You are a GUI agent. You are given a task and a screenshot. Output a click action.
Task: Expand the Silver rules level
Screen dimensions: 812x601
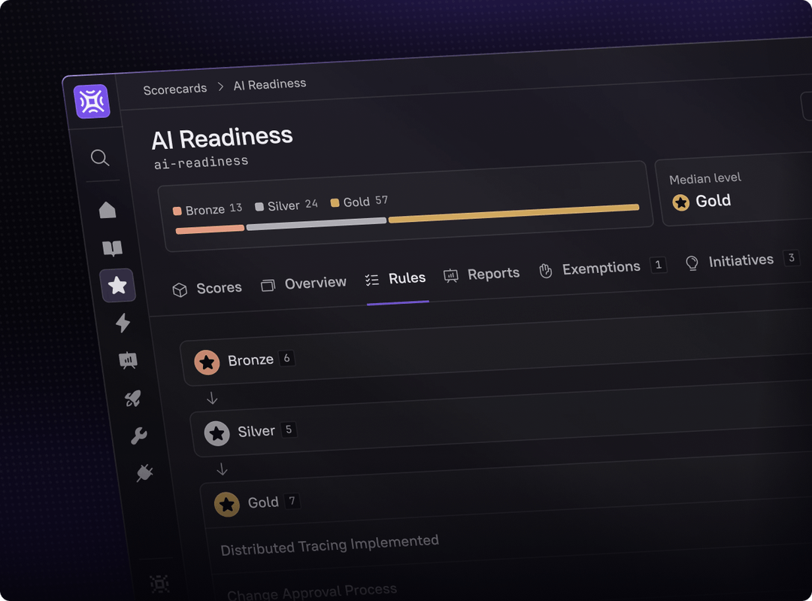[x=256, y=432]
